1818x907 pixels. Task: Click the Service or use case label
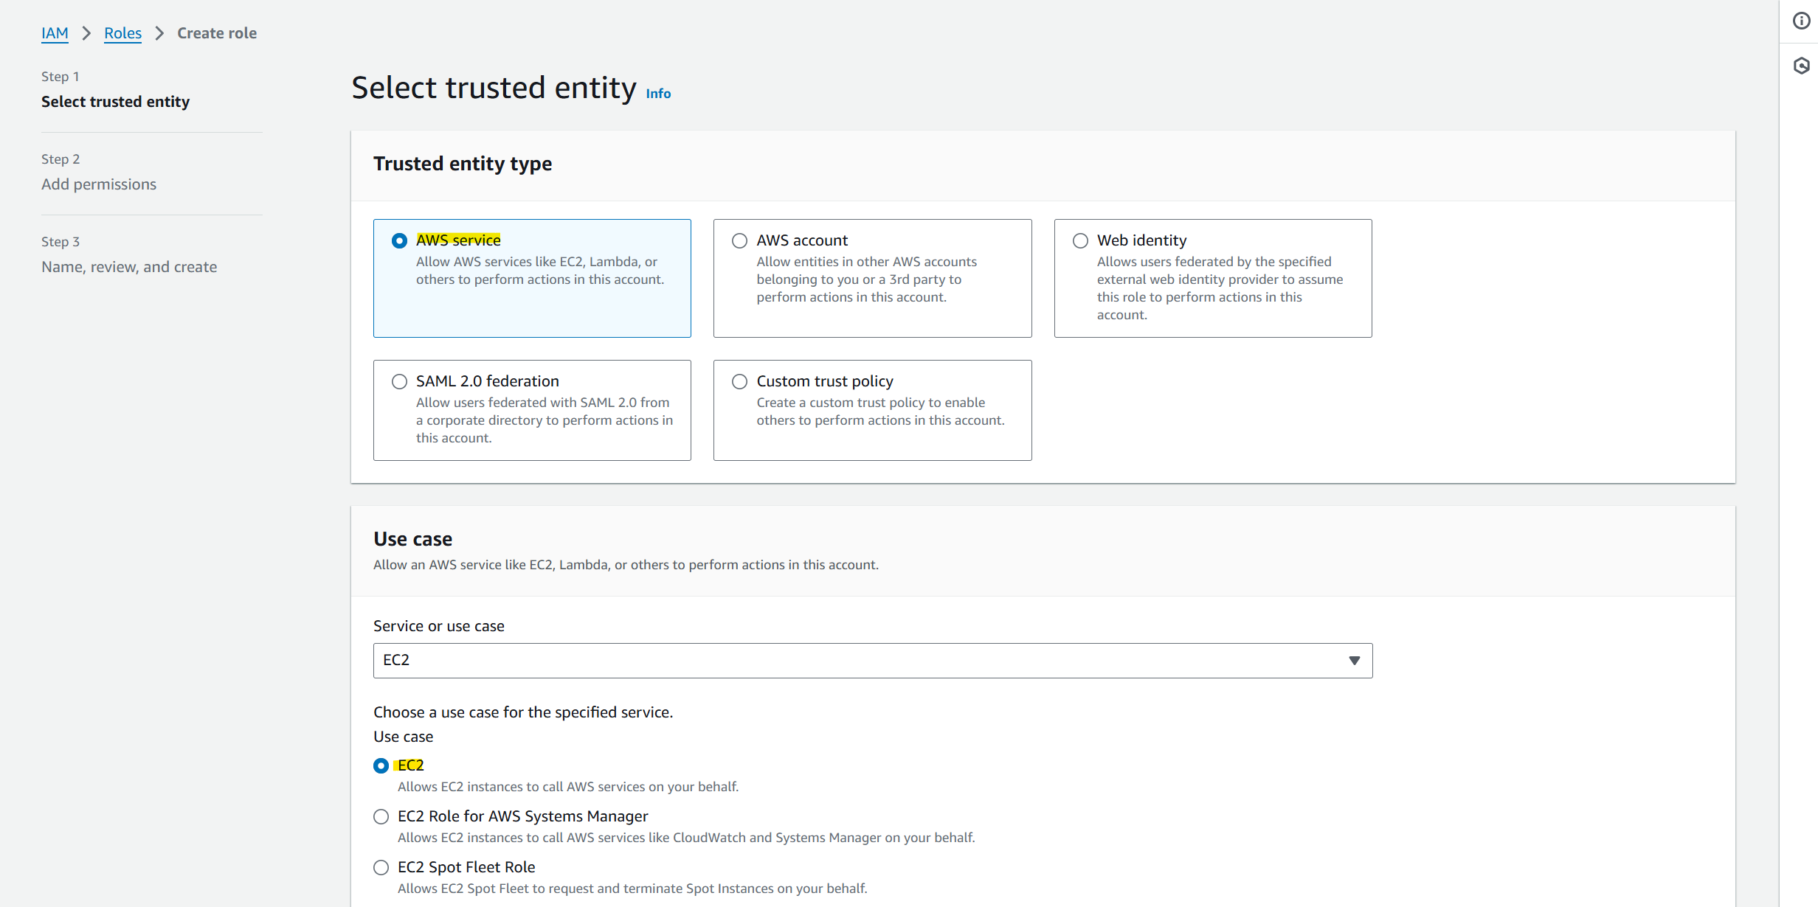point(439,626)
